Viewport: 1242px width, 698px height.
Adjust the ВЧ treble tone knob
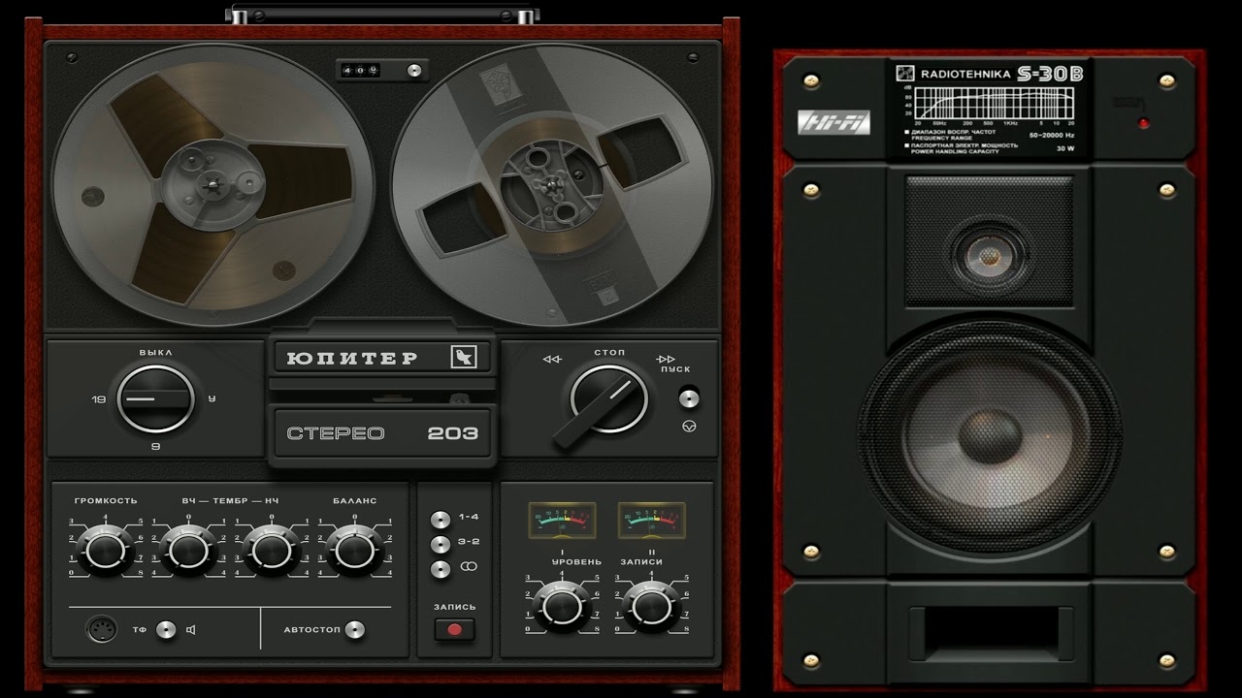(187, 551)
